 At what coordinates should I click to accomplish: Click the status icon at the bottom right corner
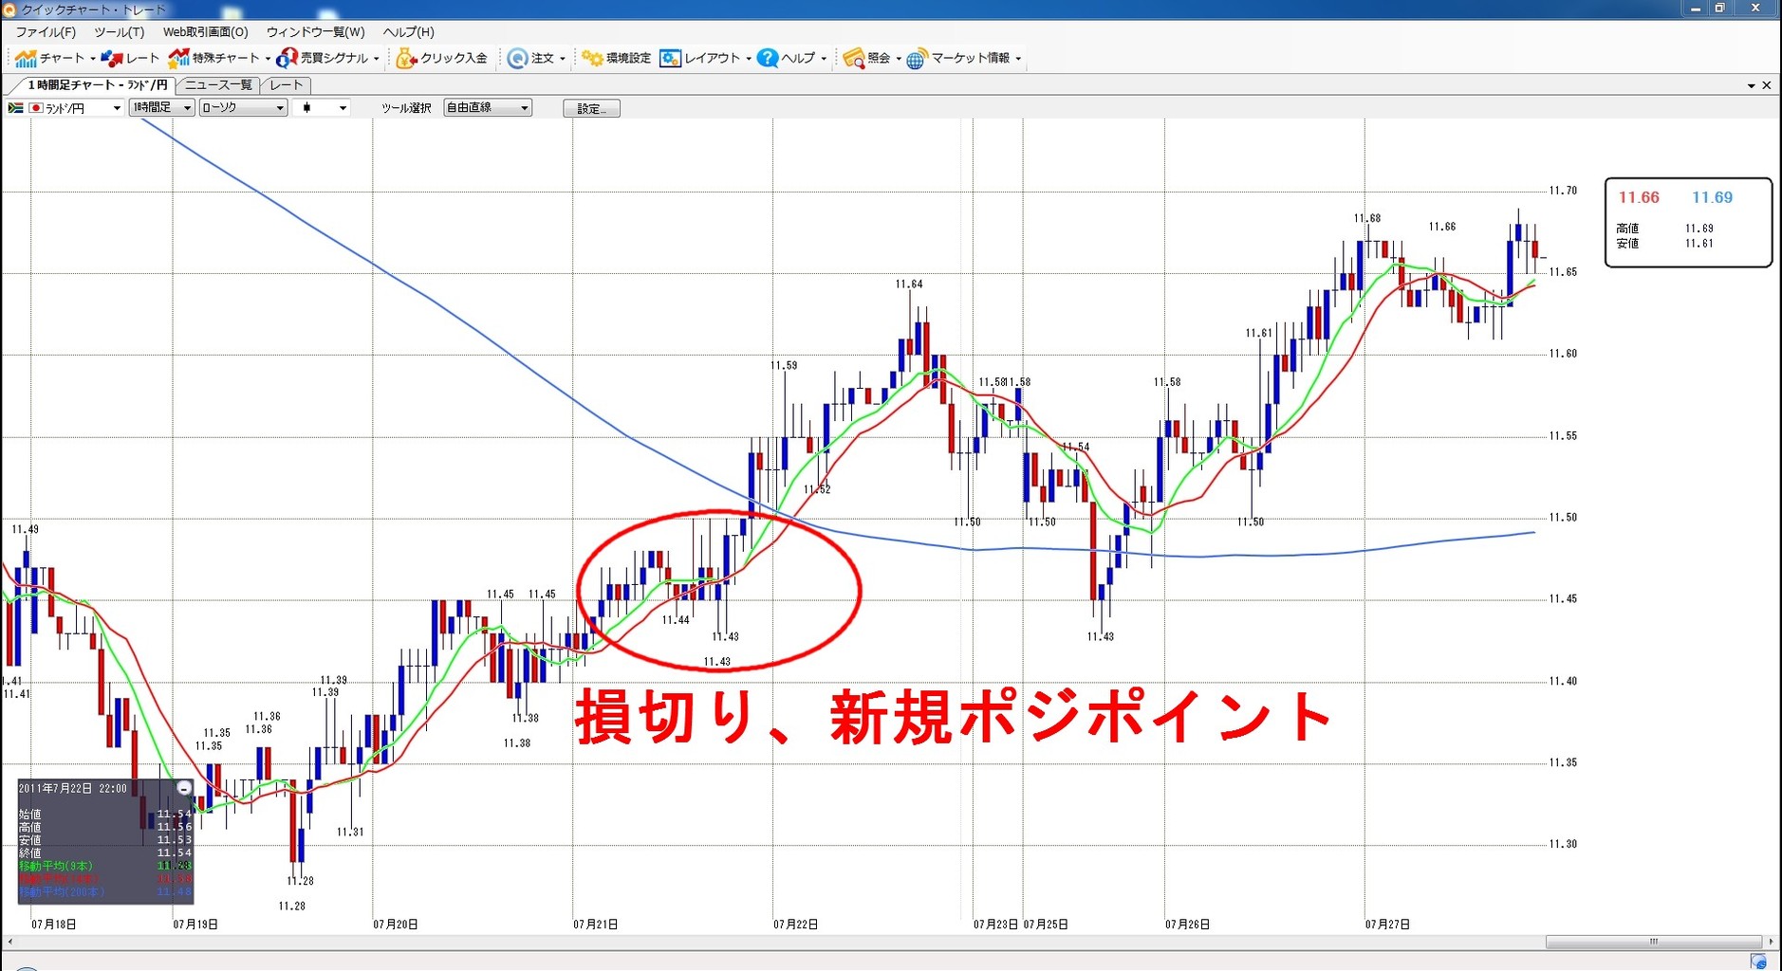1758,962
